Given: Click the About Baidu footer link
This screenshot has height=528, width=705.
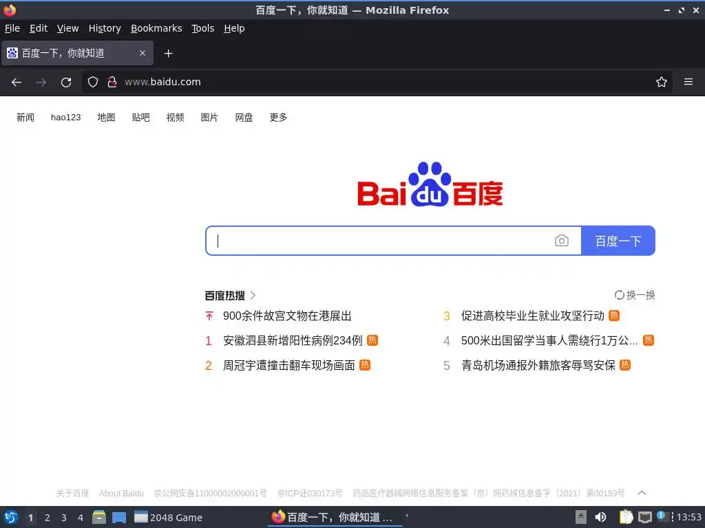Looking at the screenshot, I should tap(121, 493).
